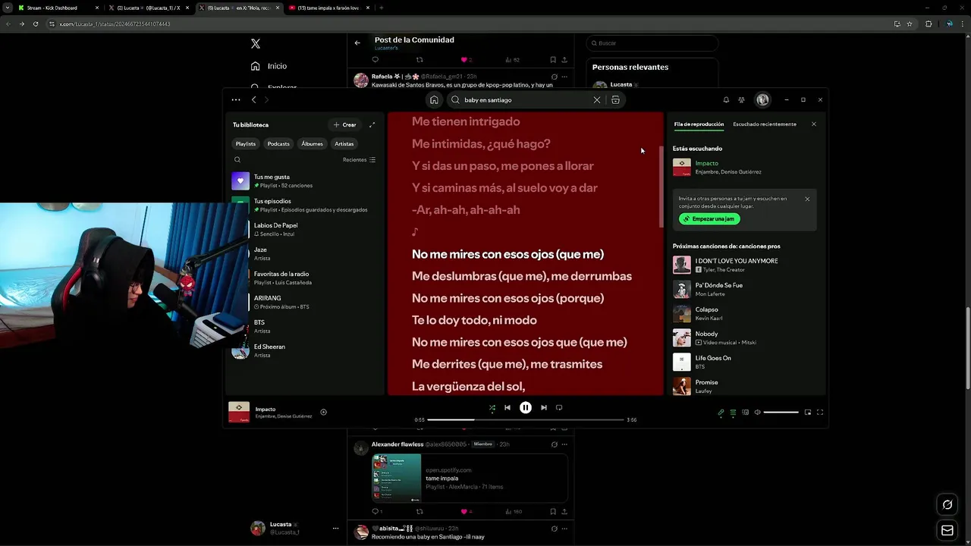Image resolution: width=971 pixels, height=546 pixels.
Task: Open Spotify profile avatar
Action: [762, 99]
